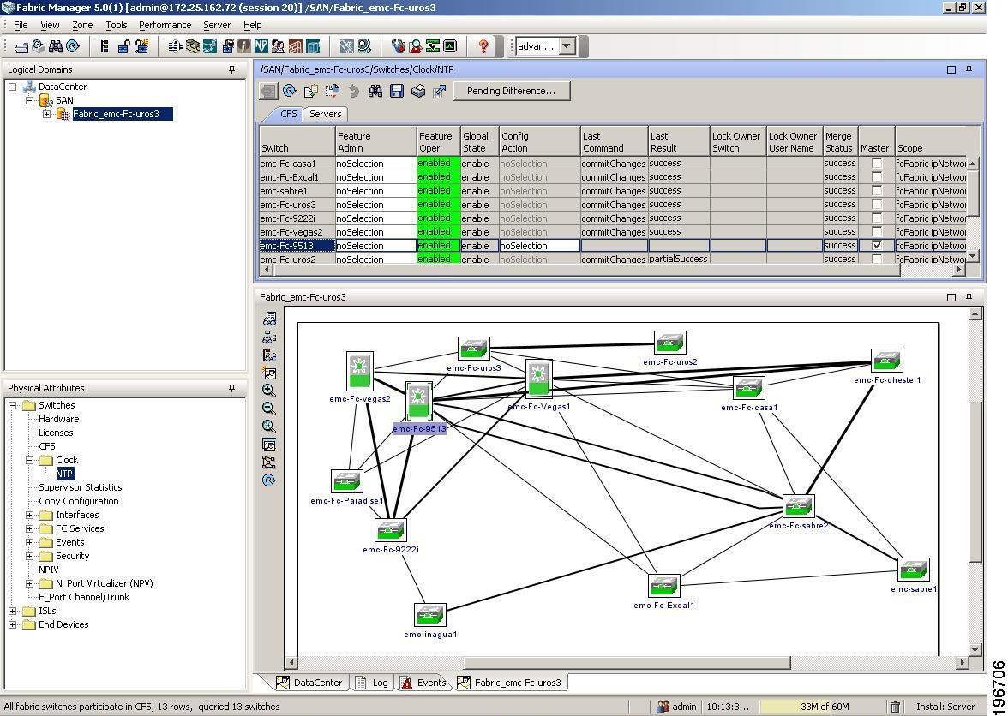The width and height of the screenshot is (1008, 716).
Task: Pin the Logical Domains panel
Action: pyautogui.click(x=232, y=69)
